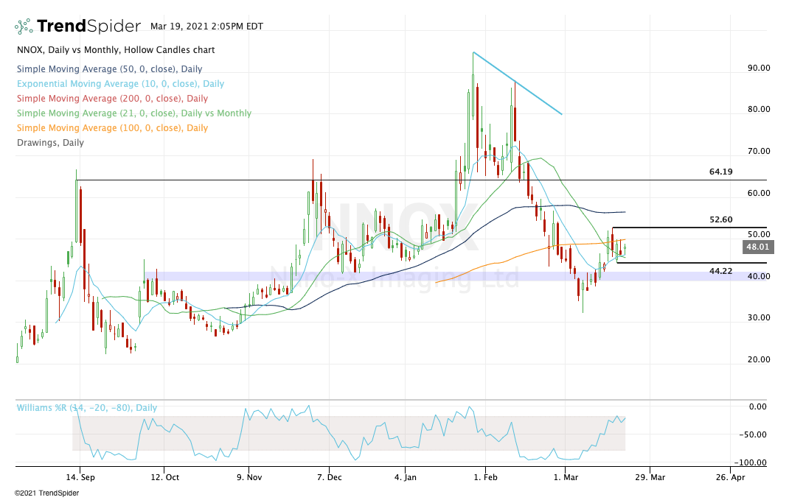Click the 90.00 price axis label
The width and height of the screenshot is (789, 500).
coord(759,68)
